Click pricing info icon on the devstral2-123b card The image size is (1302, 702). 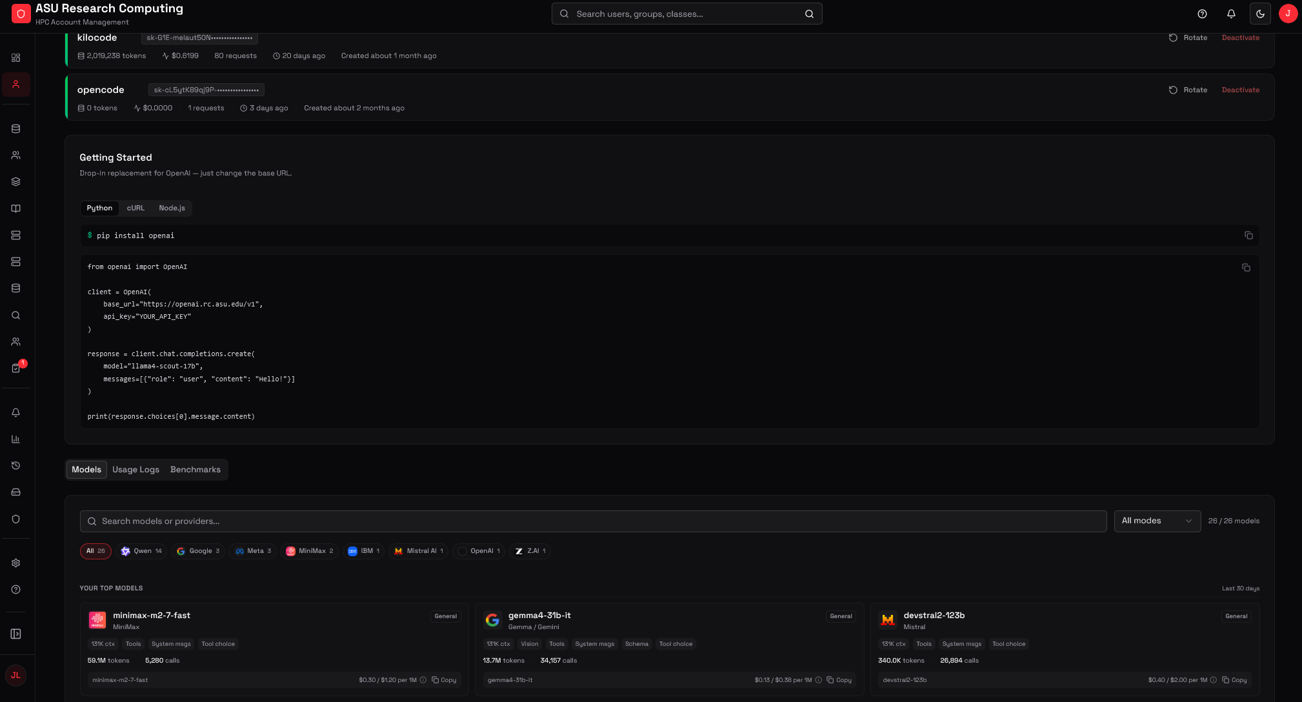(x=1214, y=680)
